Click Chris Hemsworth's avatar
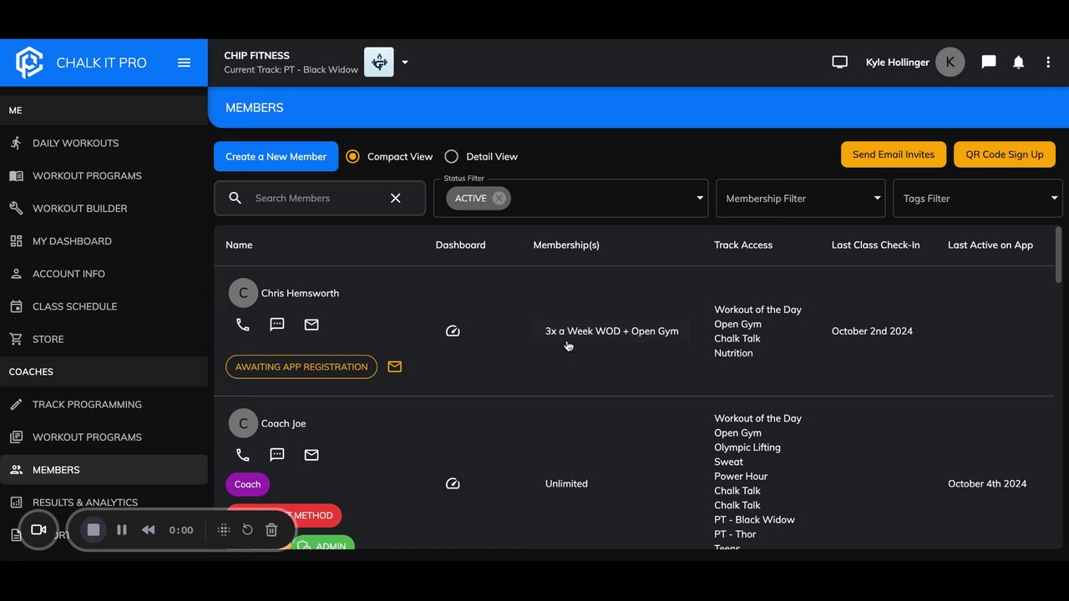 [243, 293]
